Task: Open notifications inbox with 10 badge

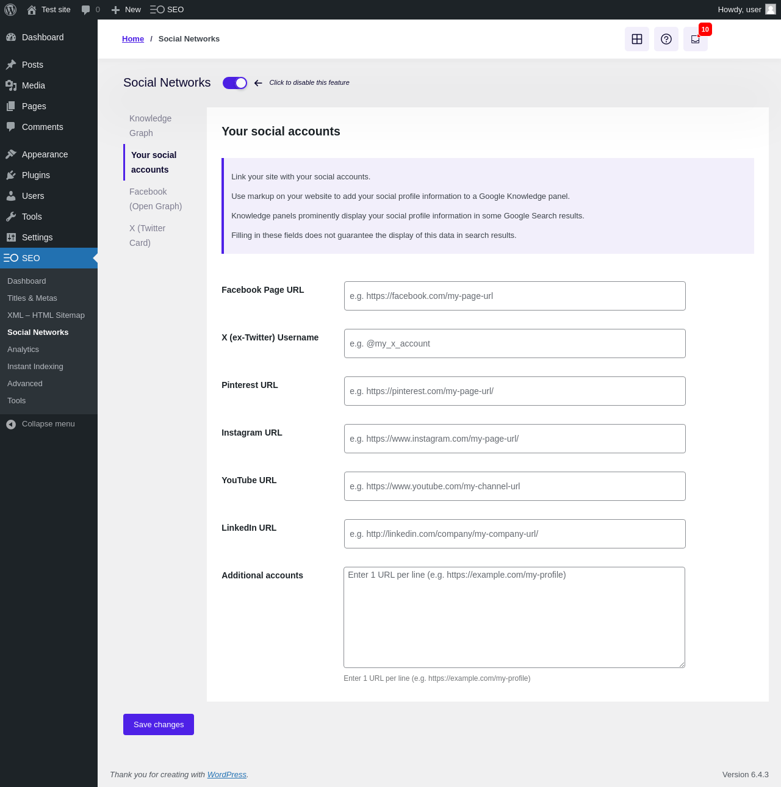Action: pos(696,39)
